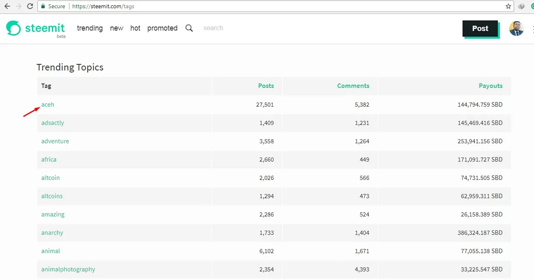Go back with the browser back arrow
The width and height of the screenshot is (534, 280).
(x=7, y=6)
